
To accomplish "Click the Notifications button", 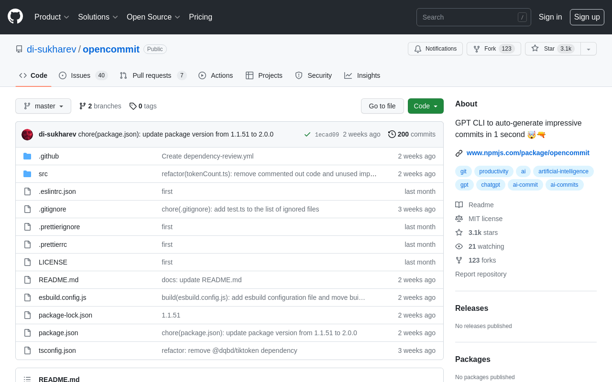I will point(435,49).
